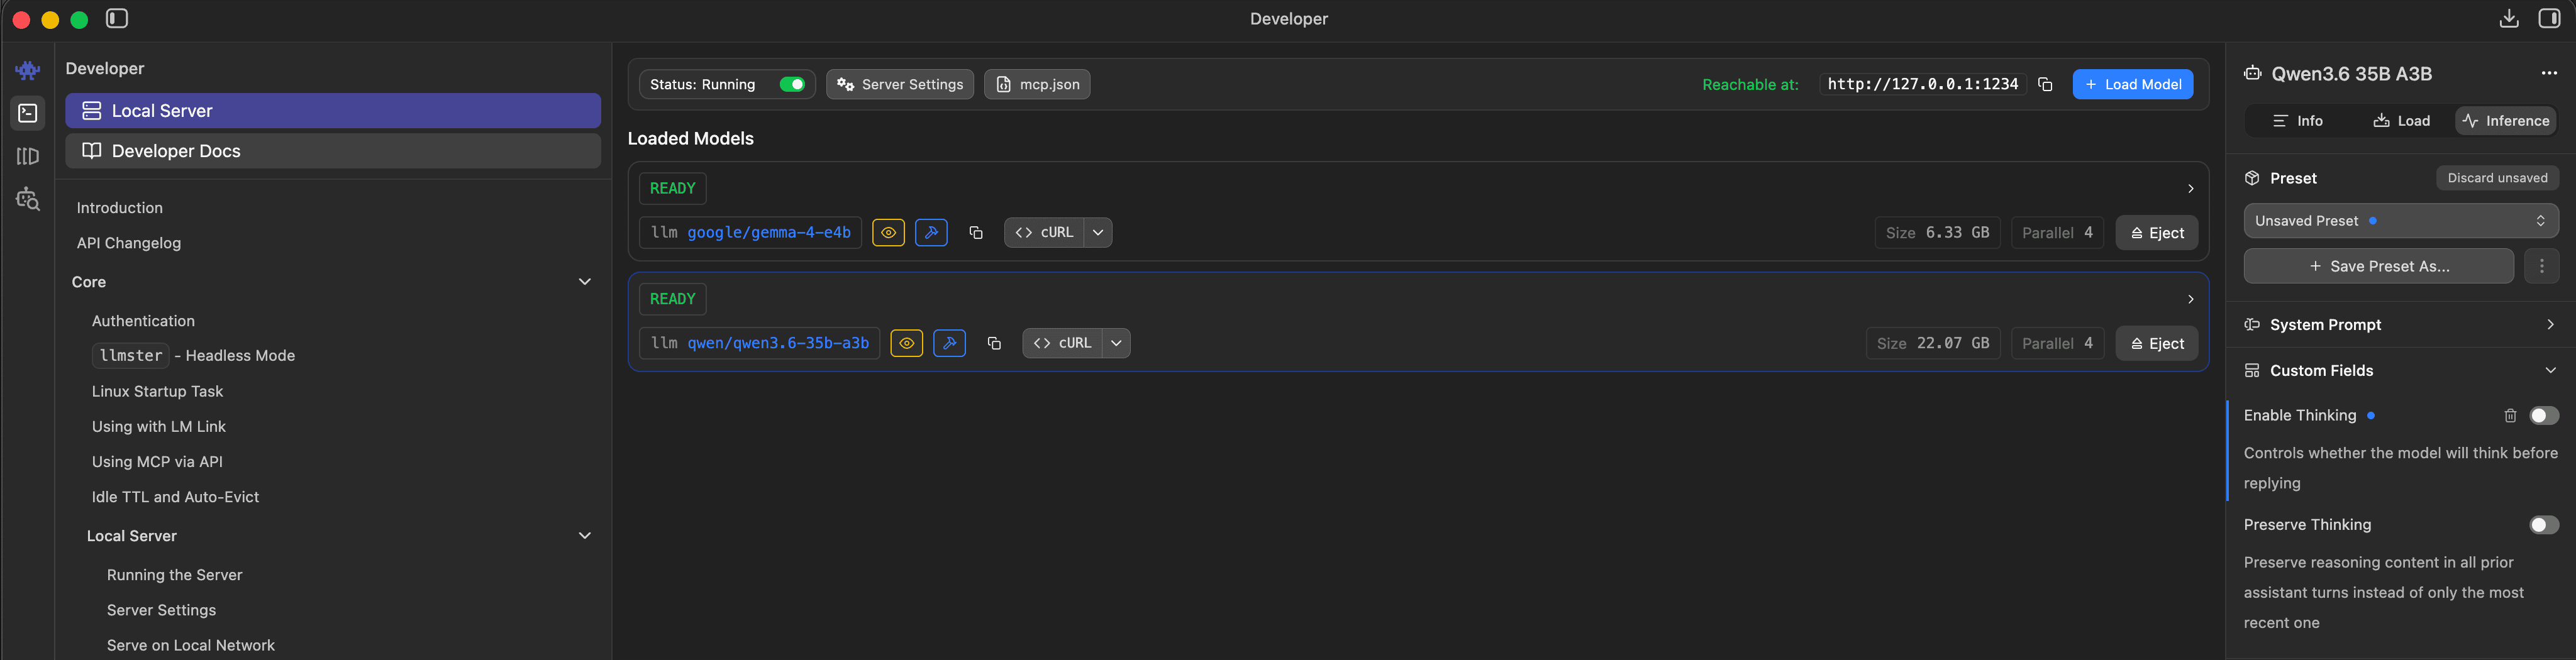The width and height of the screenshot is (2576, 660).
Task: Open Serve on Local Network docs page
Action: click(x=191, y=646)
